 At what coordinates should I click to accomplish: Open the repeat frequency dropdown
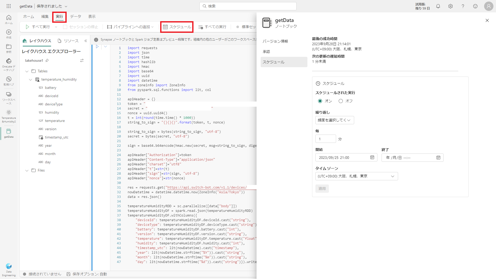[x=334, y=120]
